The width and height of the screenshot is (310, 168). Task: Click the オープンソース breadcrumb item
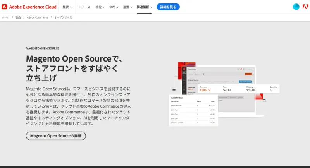coord(63,17)
